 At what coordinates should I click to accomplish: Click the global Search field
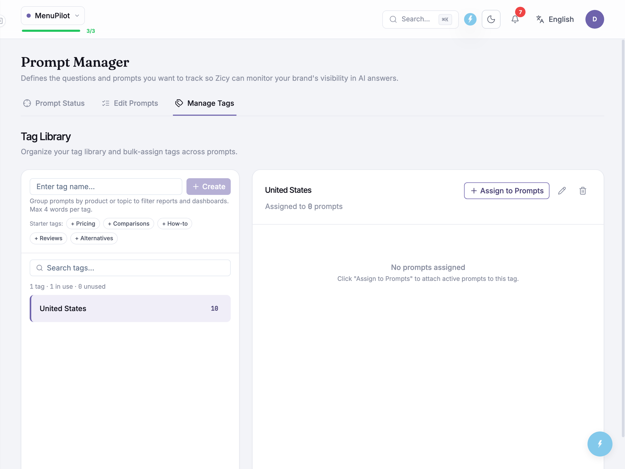tap(420, 20)
